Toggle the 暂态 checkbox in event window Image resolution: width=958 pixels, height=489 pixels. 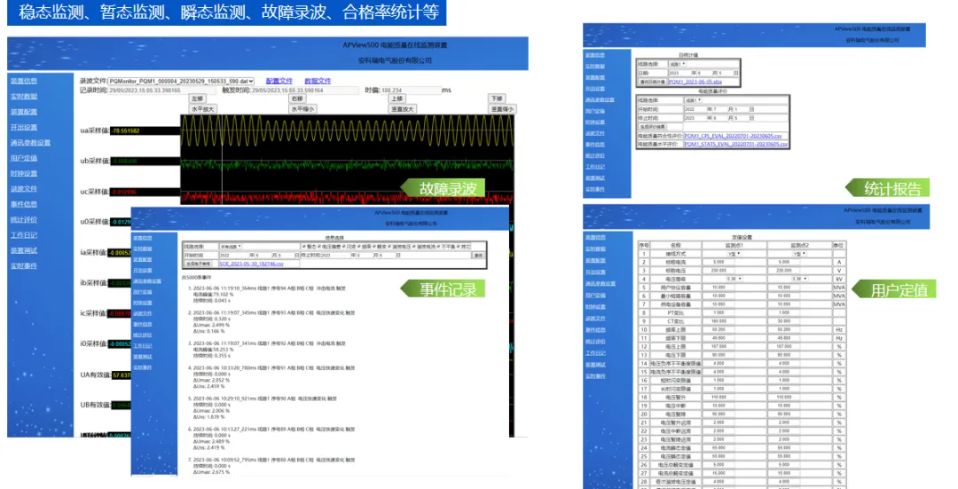pyautogui.click(x=304, y=247)
